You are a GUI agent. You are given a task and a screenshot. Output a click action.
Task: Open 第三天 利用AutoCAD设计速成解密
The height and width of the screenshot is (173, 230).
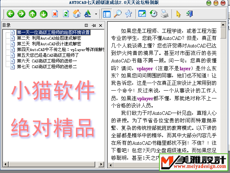pyautogui.click(x=49, y=44)
